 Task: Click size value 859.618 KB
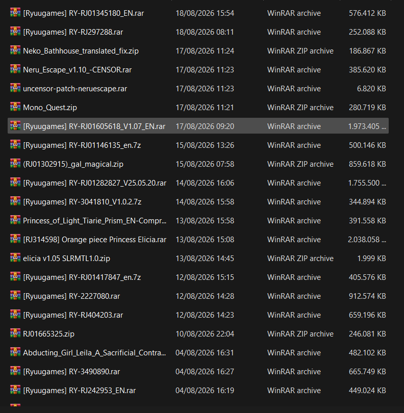(367, 164)
